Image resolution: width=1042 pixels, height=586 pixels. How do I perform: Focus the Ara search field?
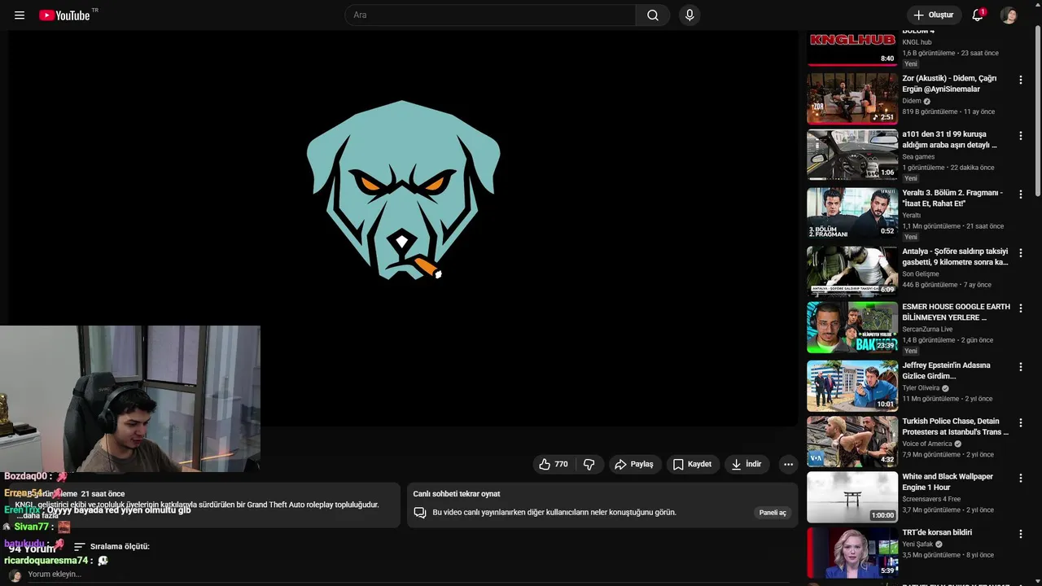(491, 15)
